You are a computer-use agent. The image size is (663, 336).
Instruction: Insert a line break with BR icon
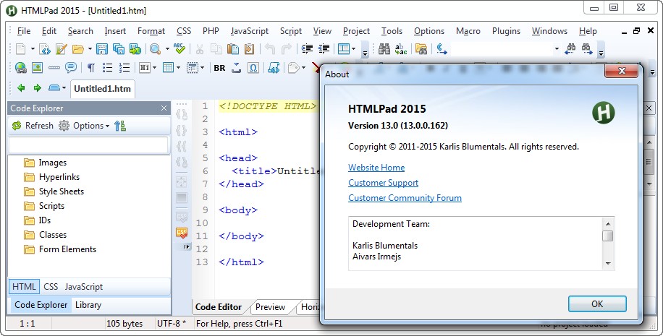point(219,68)
